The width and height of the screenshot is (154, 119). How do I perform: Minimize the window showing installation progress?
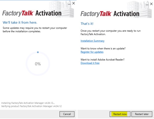[x=69, y=4]
